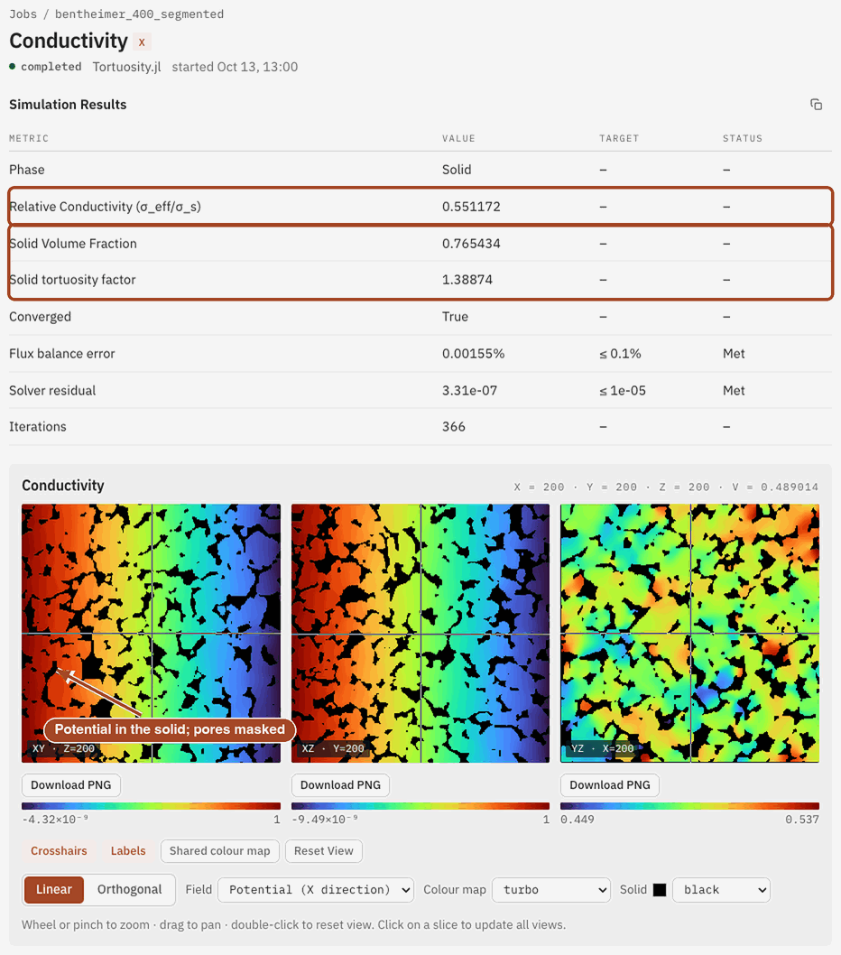This screenshot has height=955, width=841.
Task: Select the Relative Conductivity value 0.551172
Action: click(471, 207)
